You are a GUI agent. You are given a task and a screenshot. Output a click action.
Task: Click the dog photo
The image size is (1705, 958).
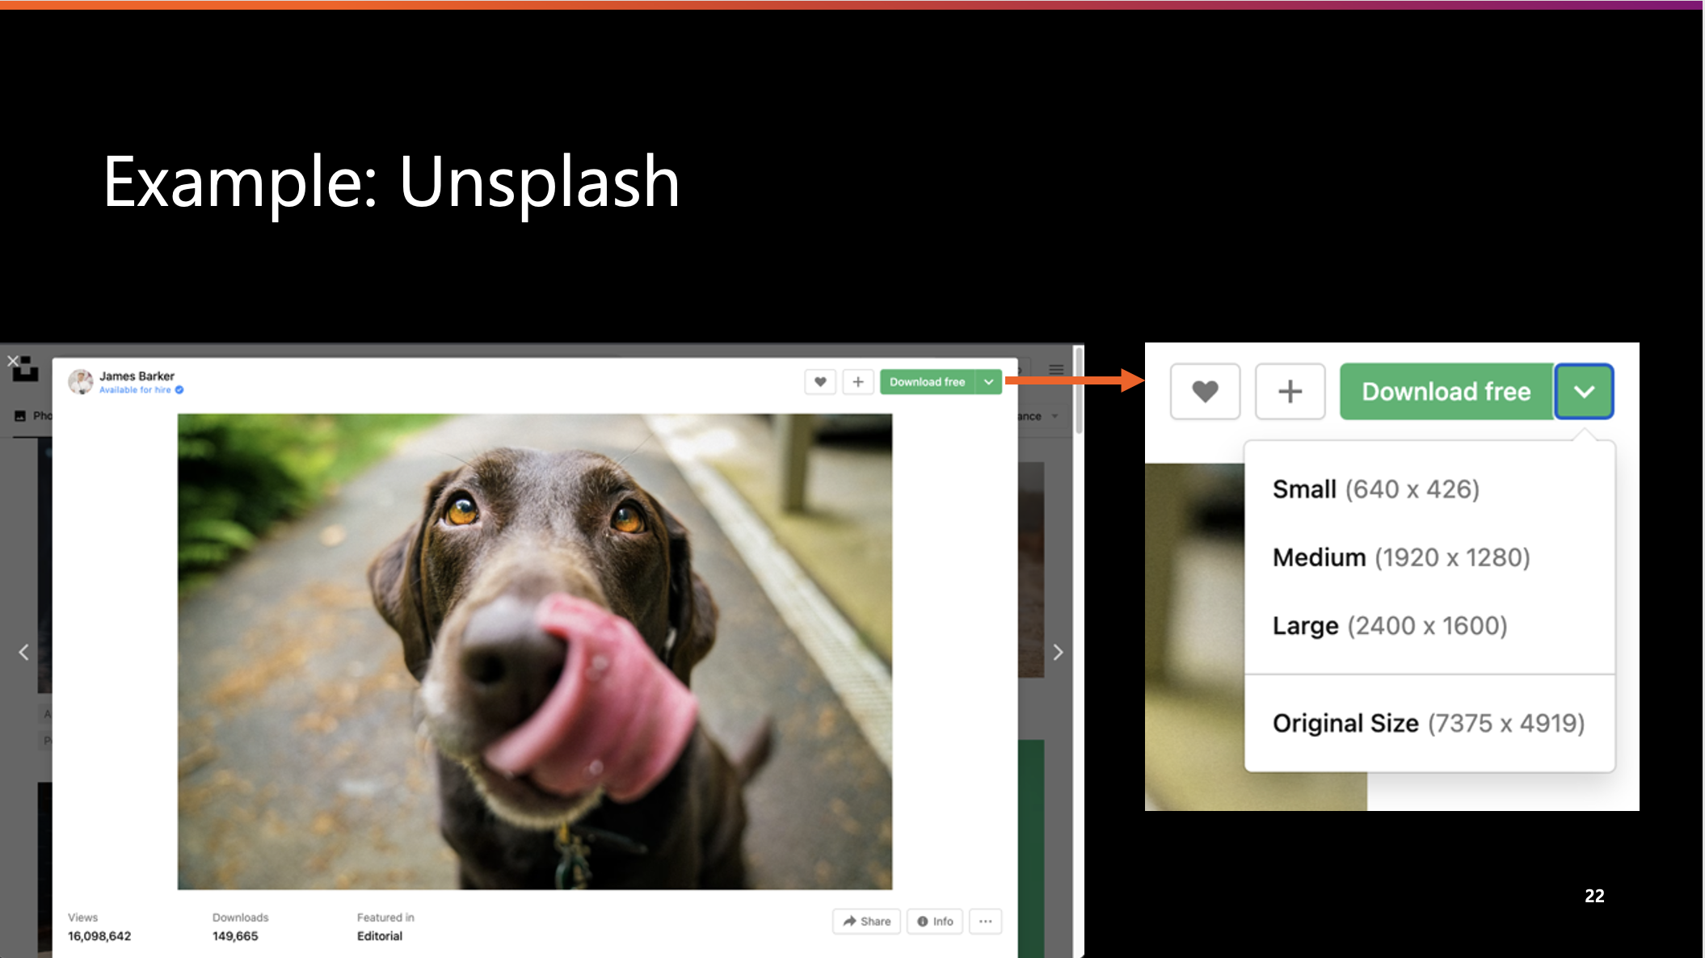[534, 651]
